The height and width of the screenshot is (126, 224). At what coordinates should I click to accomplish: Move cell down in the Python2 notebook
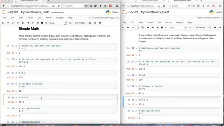tap(33, 23)
